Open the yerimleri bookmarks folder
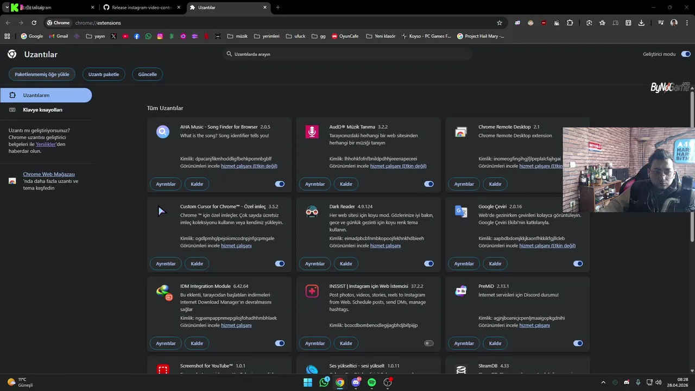695x391 pixels. click(x=267, y=36)
